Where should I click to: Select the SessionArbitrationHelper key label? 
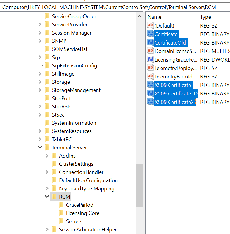[88, 230]
